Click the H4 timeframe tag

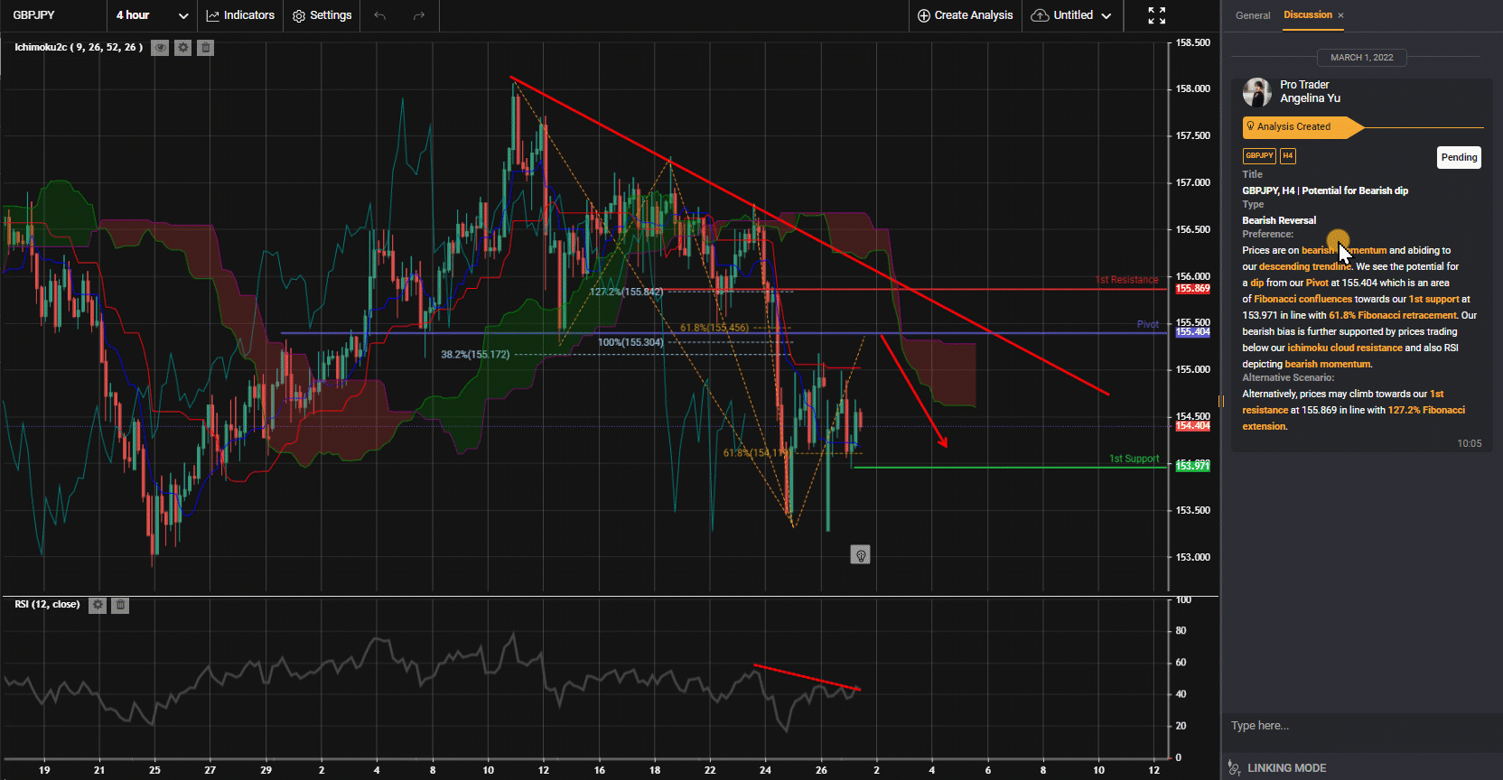1288,155
